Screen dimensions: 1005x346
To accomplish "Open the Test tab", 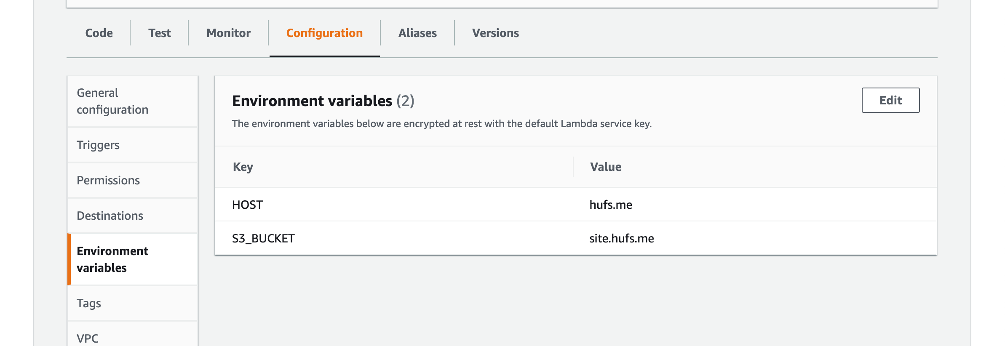I will (159, 33).
